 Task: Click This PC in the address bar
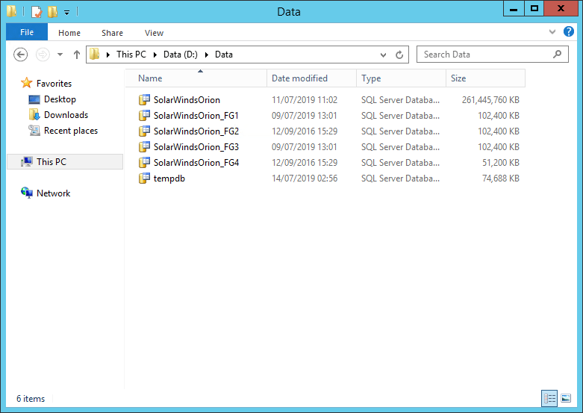[x=131, y=55]
